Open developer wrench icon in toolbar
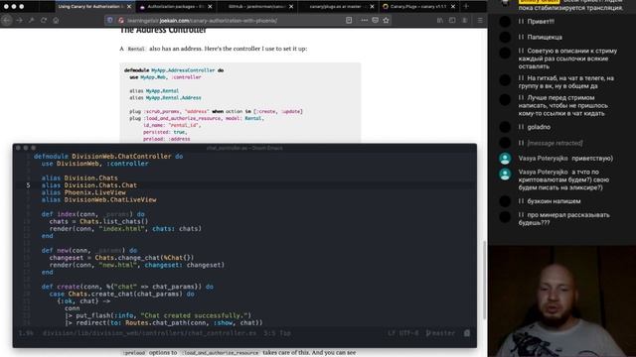This screenshot has height=357, width=636. point(31,20)
